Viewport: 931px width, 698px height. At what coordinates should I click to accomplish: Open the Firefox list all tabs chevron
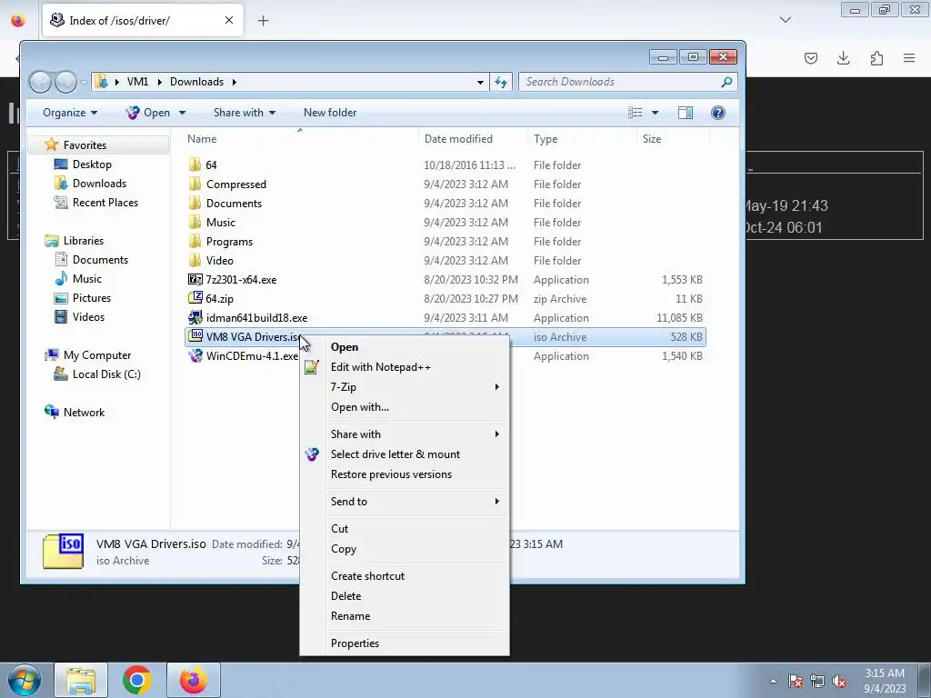click(785, 20)
